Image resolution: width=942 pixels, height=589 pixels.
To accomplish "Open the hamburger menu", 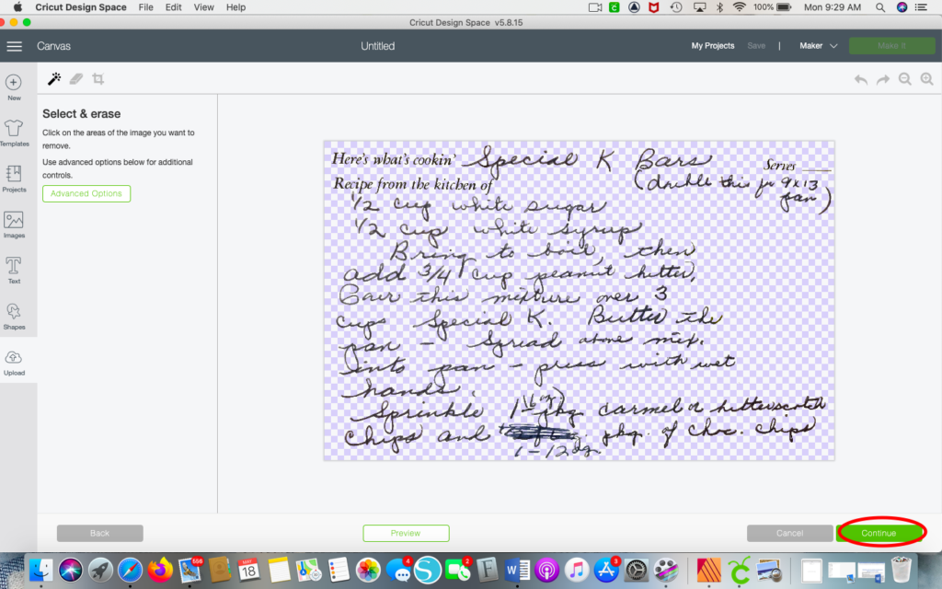I will [x=15, y=46].
